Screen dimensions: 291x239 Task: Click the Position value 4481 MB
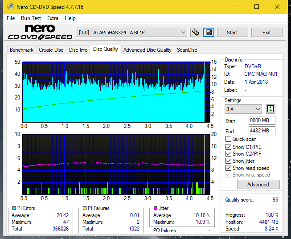coord(269,222)
